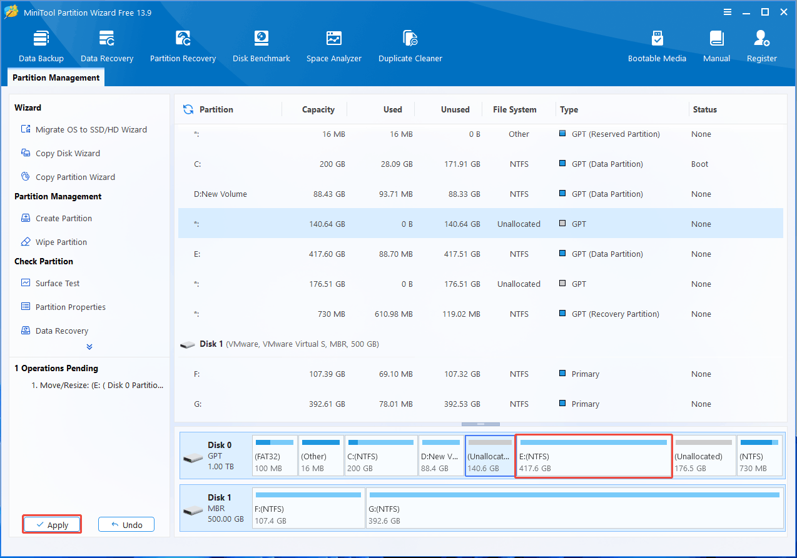This screenshot has height=558, width=797.
Task: Select (NTFS) 730 MB block in disk map
Action: pyautogui.click(x=760, y=456)
